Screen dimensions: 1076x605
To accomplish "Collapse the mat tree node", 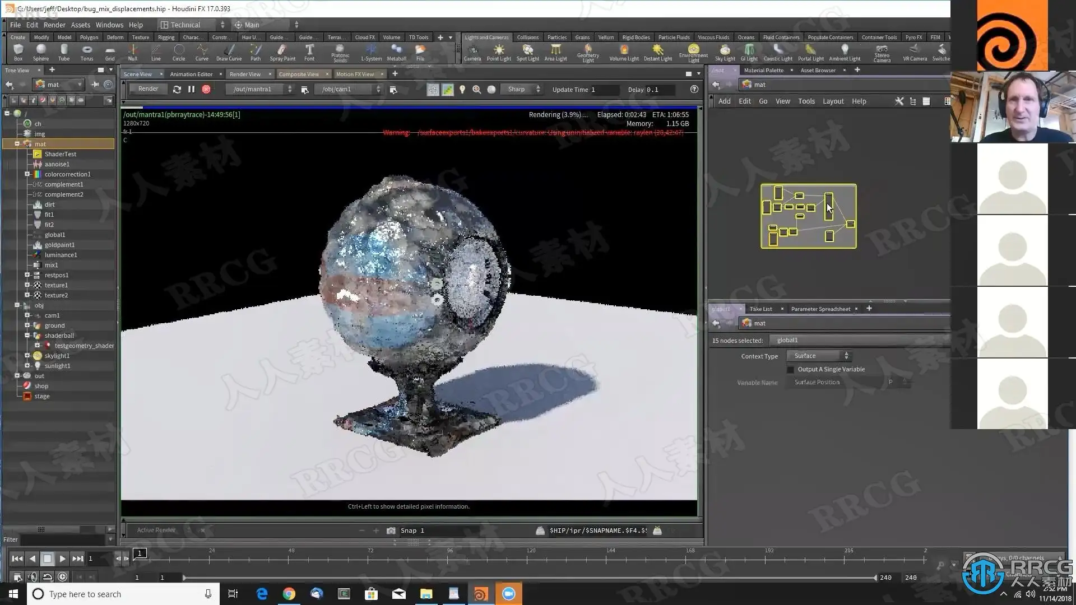I will pos(17,144).
